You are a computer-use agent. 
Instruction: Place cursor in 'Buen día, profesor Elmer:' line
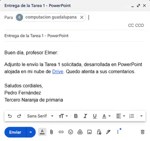click(x=31, y=52)
